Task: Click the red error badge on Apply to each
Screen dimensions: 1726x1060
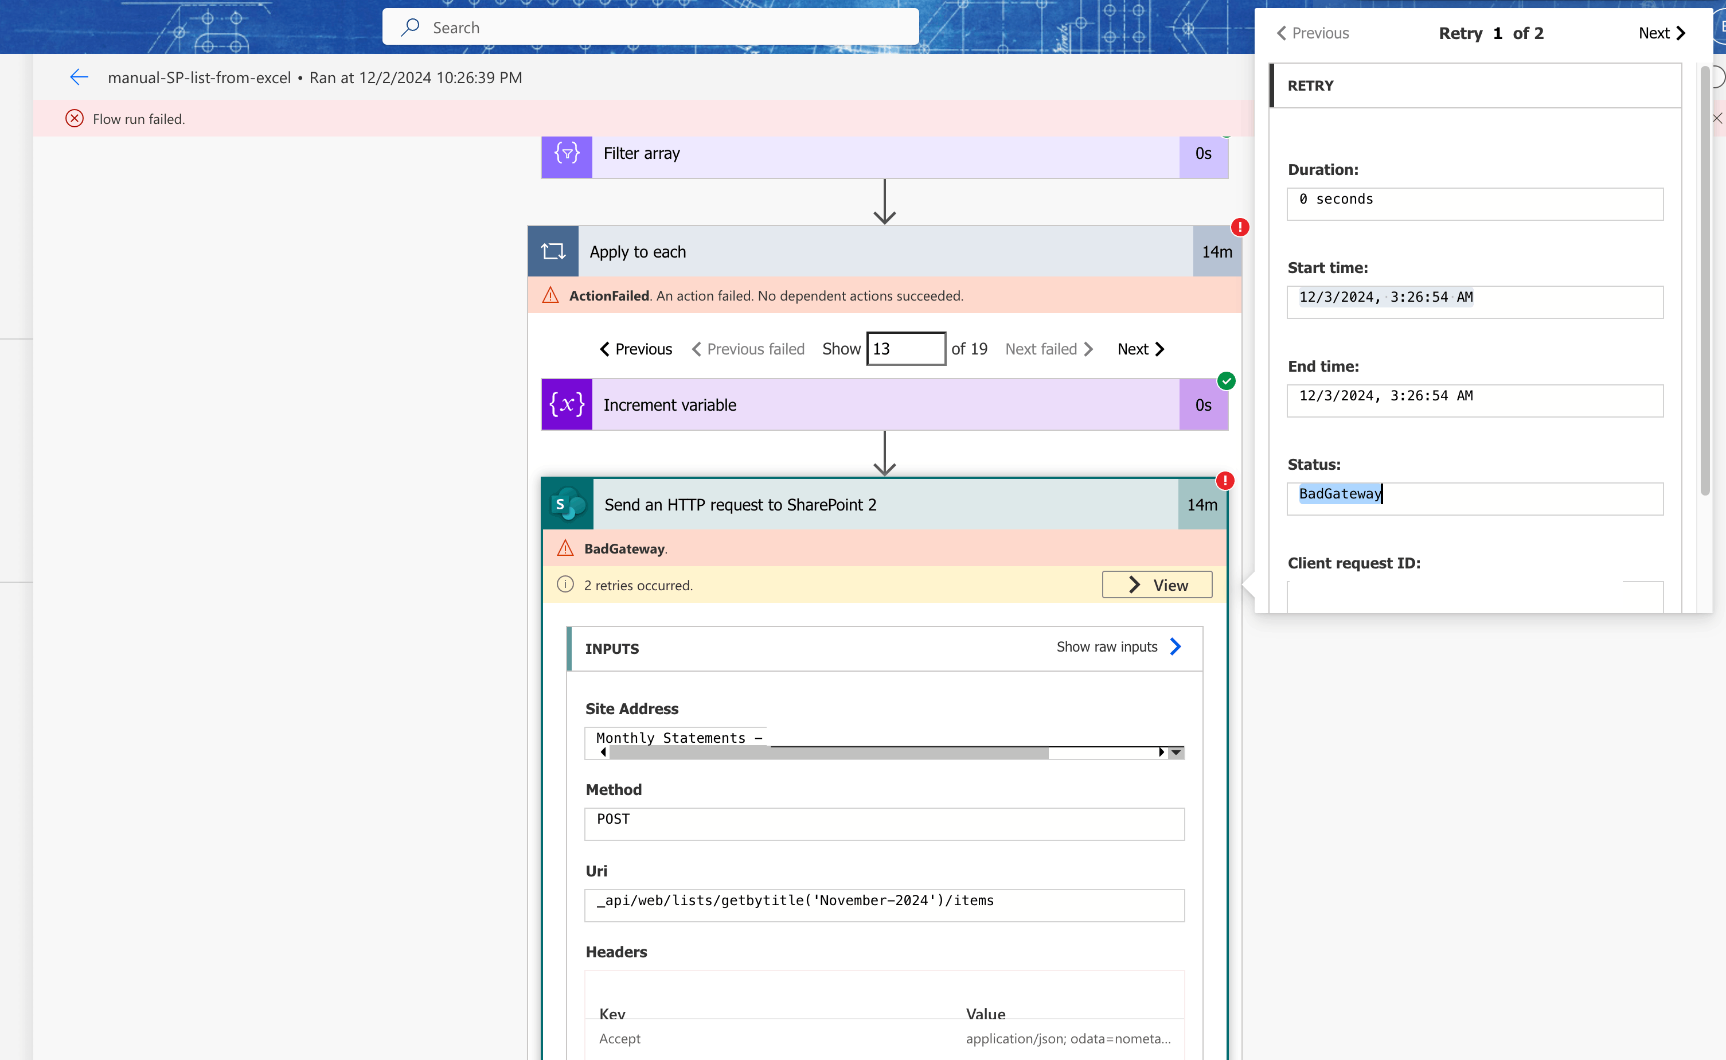Action: click(1240, 227)
